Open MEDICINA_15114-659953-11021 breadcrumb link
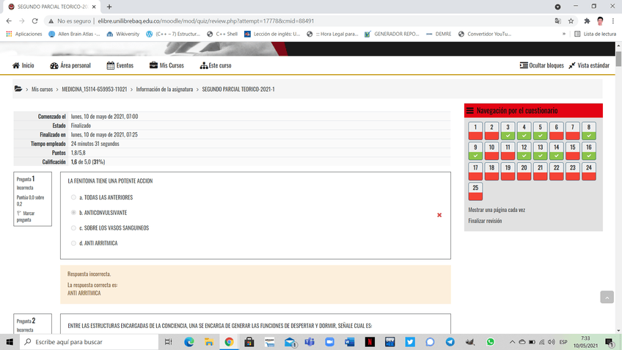The width and height of the screenshot is (622, 350). pos(95,90)
